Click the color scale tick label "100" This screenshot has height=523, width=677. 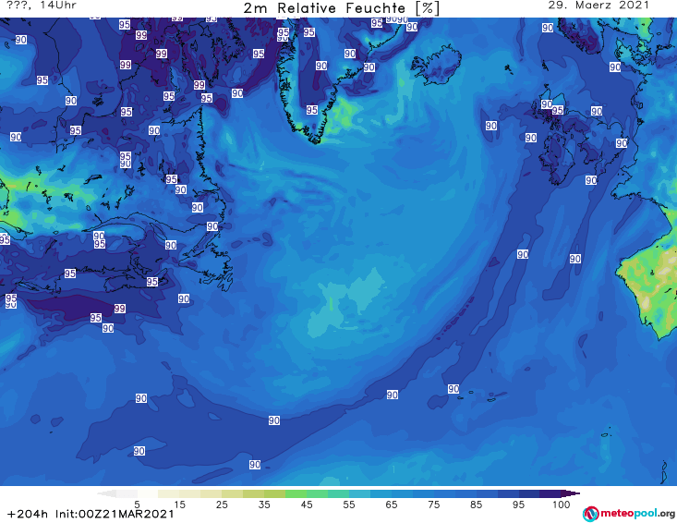pos(562,505)
